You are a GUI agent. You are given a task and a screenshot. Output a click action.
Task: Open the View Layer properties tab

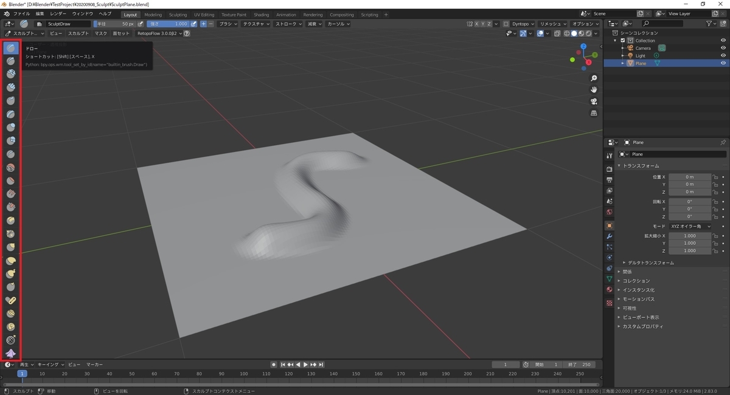coord(610,191)
